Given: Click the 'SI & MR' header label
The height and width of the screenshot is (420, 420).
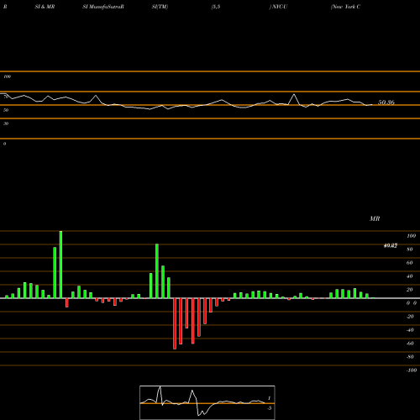Looking at the screenshot, I should click(45, 7).
